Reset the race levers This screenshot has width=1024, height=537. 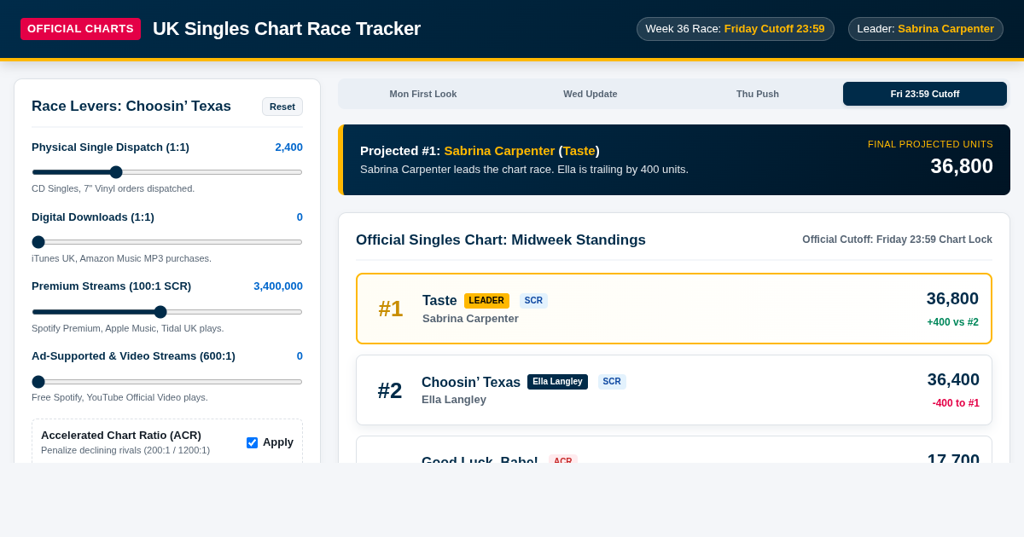282,107
